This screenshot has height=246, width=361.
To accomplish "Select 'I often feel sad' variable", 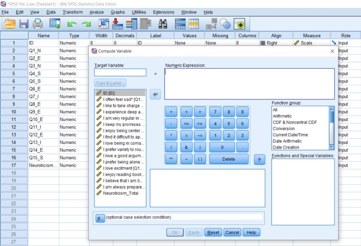I will [x=120, y=99].
